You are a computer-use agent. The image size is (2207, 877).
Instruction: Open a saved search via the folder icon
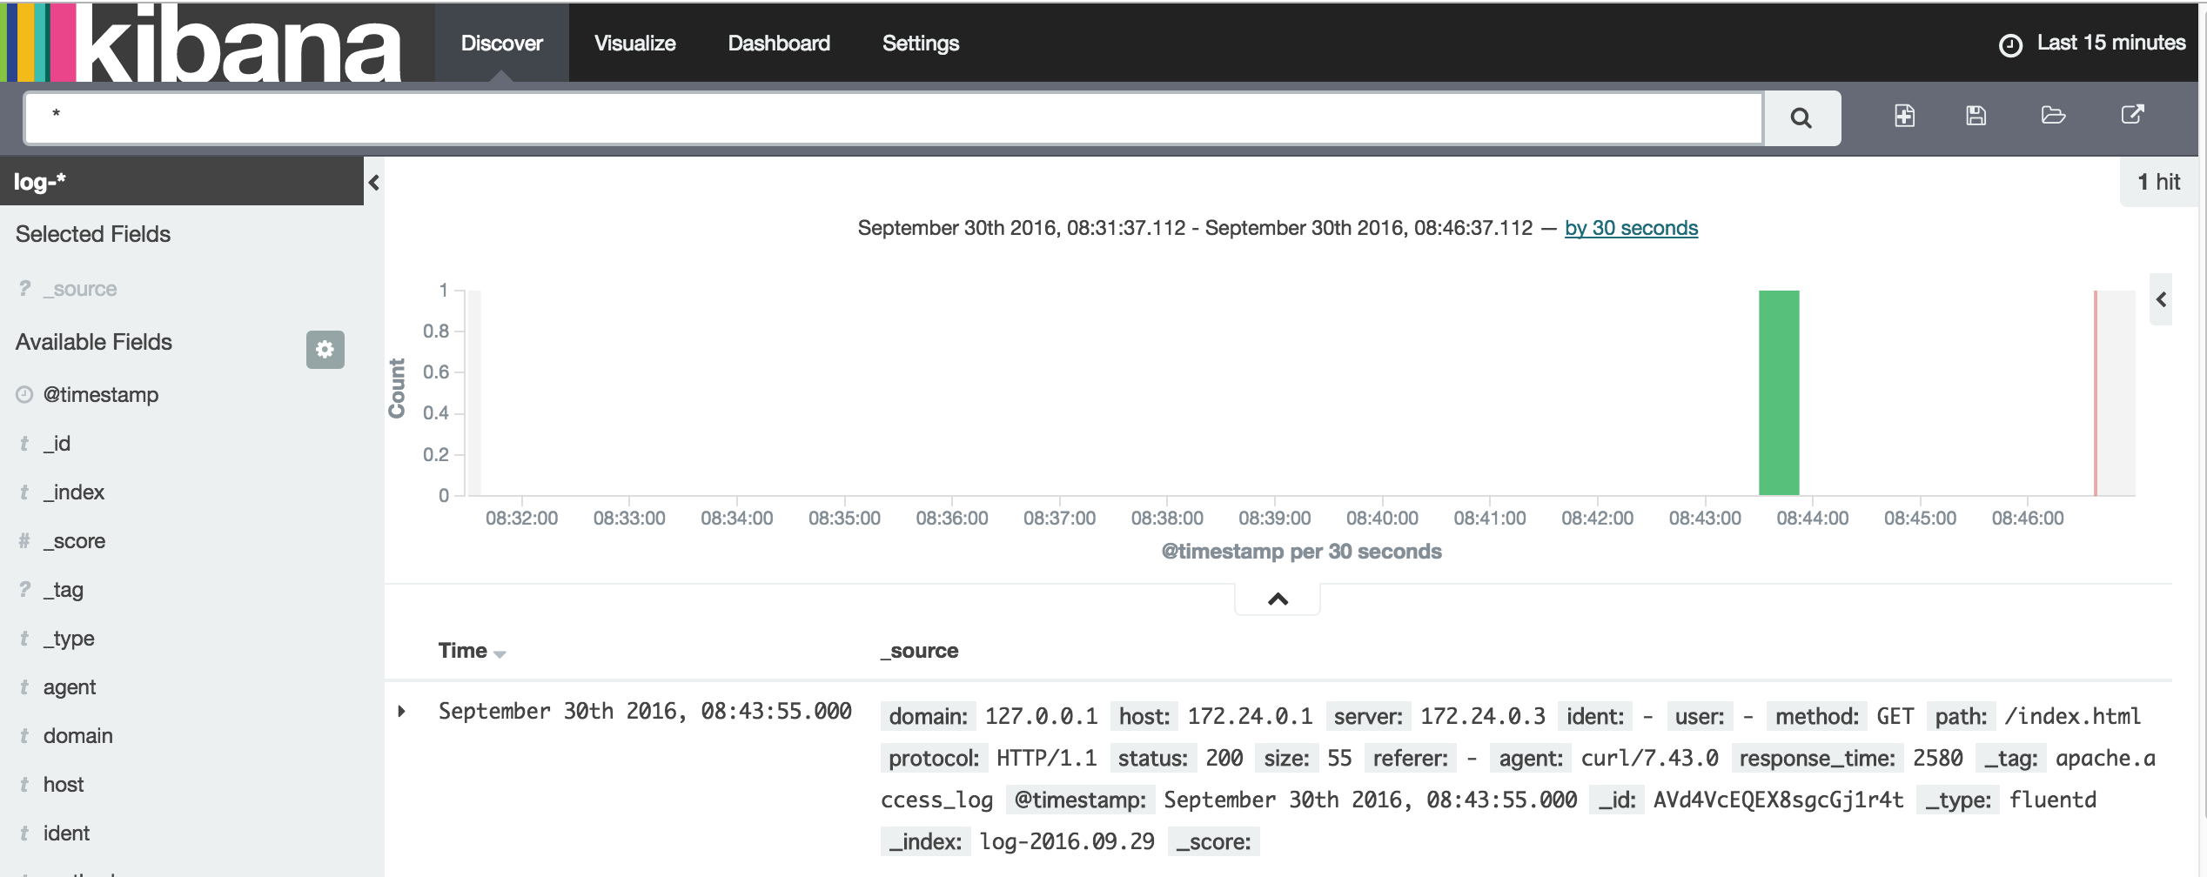[x=2053, y=116]
